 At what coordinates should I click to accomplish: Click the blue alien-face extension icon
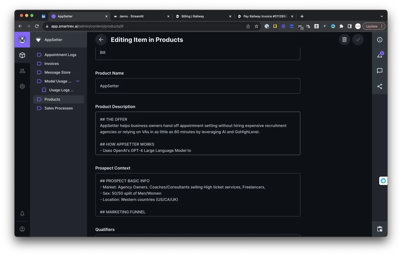[291, 26]
